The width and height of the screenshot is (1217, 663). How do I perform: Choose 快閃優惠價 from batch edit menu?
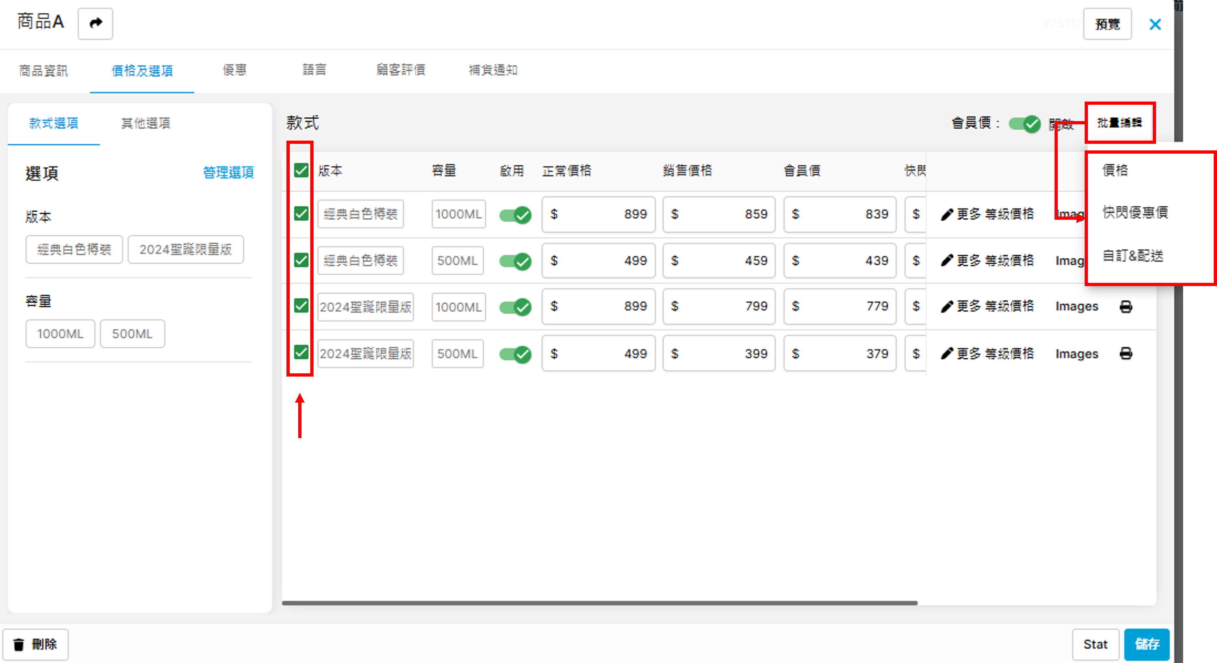pos(1135,212)
